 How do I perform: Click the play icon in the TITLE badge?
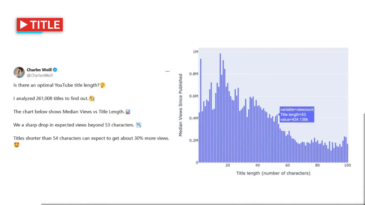pyautogui.click(x=24, y=25)
